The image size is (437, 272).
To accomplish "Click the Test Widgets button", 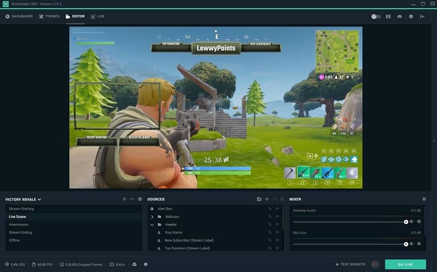I will coord(350,264).
